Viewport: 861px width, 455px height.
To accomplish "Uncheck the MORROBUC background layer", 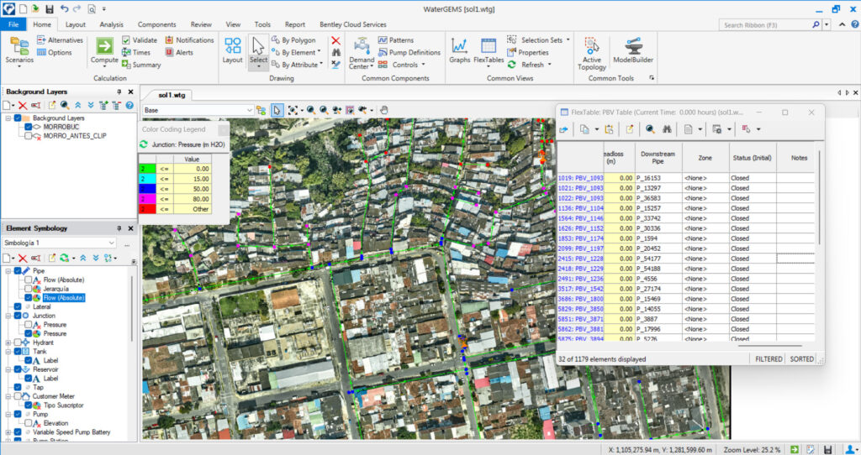I will [29, 127].
